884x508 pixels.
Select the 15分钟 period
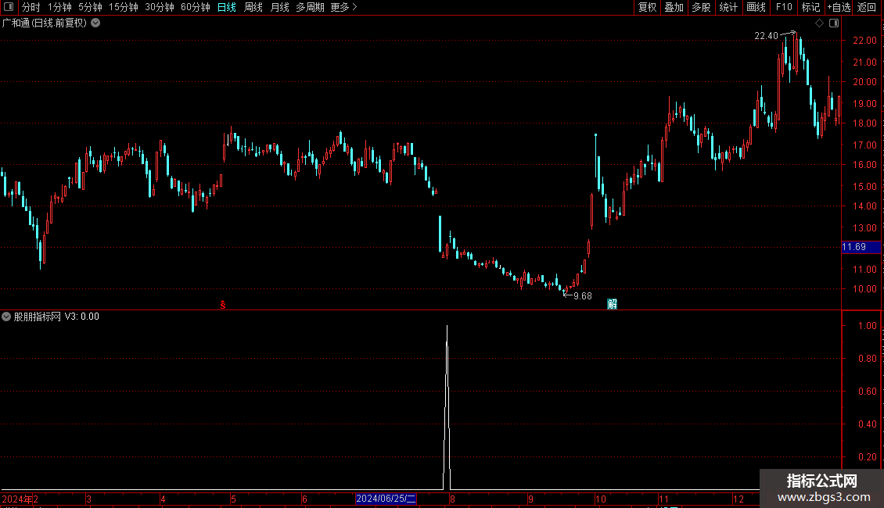point(123,7)
